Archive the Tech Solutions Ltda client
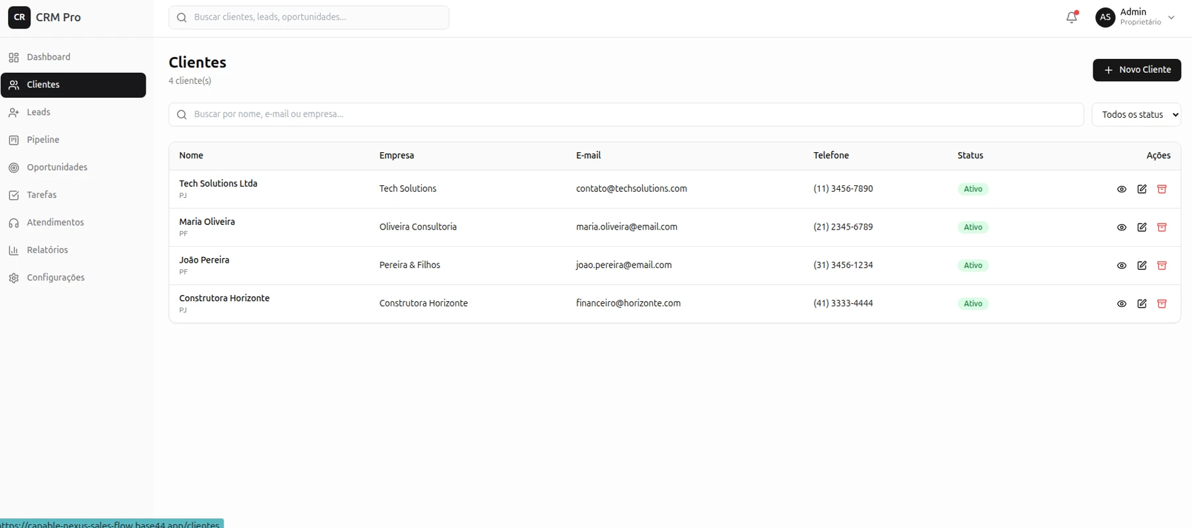This screenshot has height=528, width=1192. tap(1162, 189)
